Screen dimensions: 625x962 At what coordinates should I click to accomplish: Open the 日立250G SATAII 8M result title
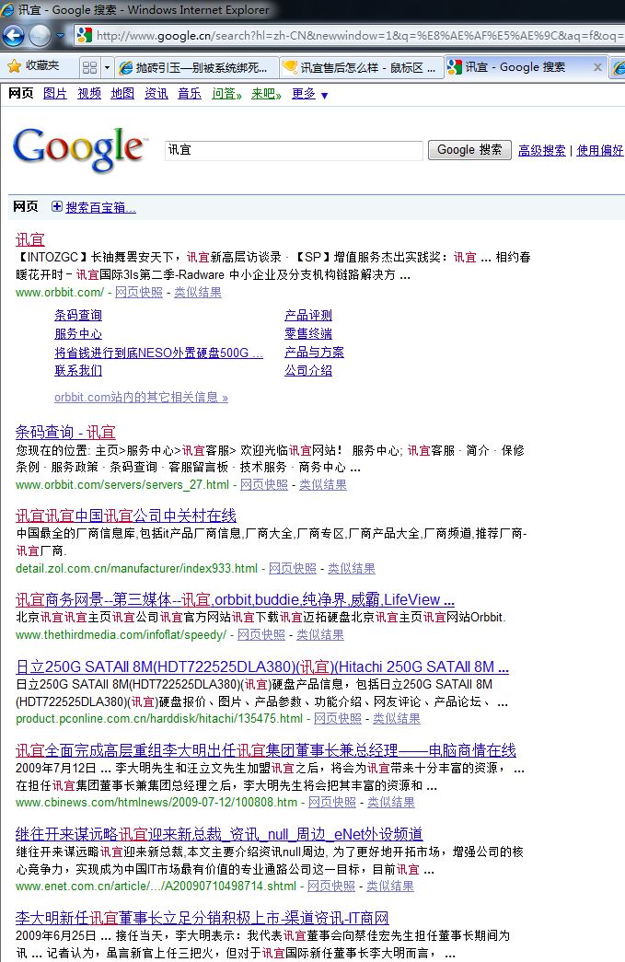click(x=262, y=666)
